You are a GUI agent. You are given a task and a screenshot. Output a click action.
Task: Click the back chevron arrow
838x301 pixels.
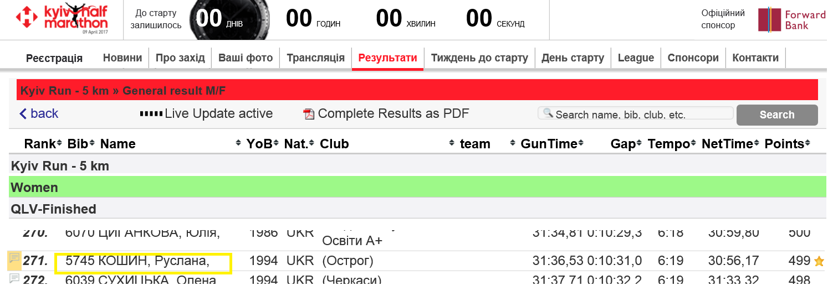(x=23, y=114)
